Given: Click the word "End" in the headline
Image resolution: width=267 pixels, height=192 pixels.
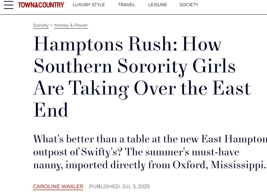Looking at the screenshot, I should [51, 110].
